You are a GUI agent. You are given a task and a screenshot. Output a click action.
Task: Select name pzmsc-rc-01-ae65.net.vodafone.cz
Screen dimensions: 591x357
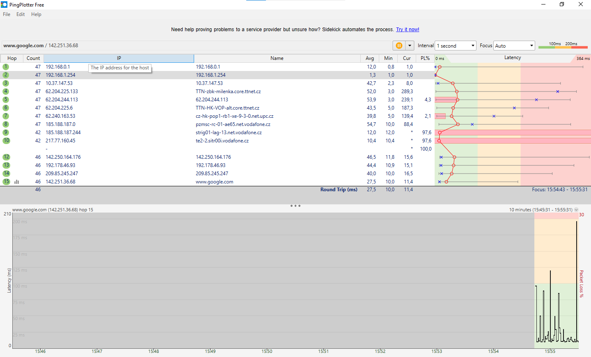point(233,124)
